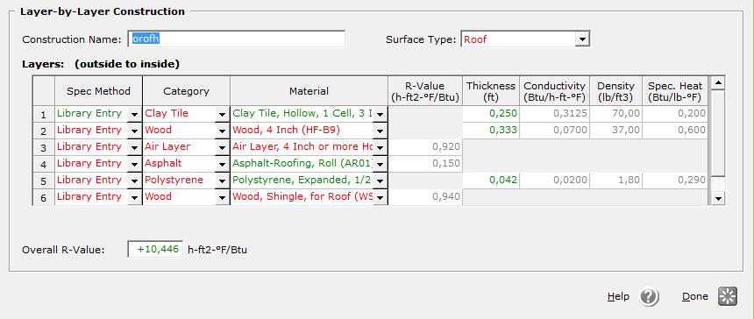Click thickness value 0,250 for Clay Tile
This screenshot has width=754, height=319.
491,114
